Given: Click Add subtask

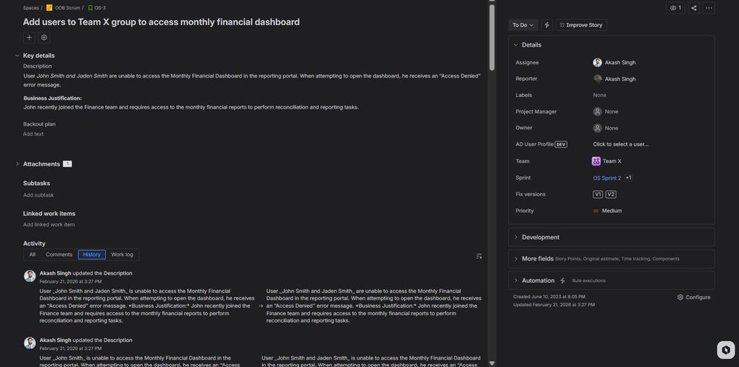Looking at the screenshot, I should [38, 195].
